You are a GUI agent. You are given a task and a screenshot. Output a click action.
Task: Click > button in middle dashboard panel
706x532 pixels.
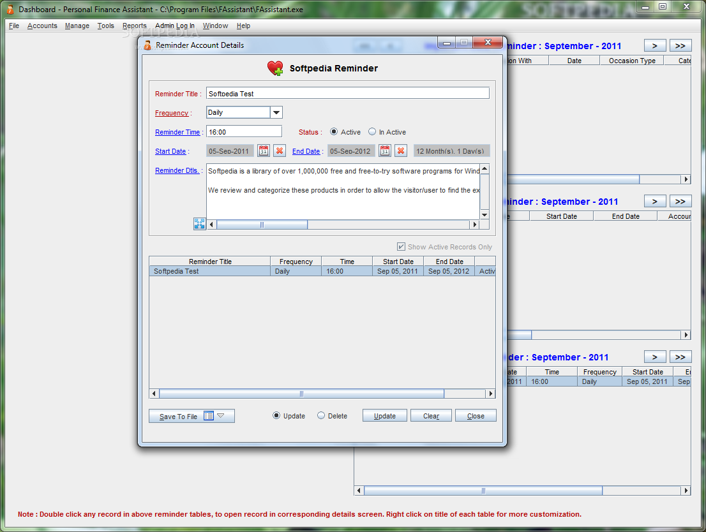click(x=655, y=201)
